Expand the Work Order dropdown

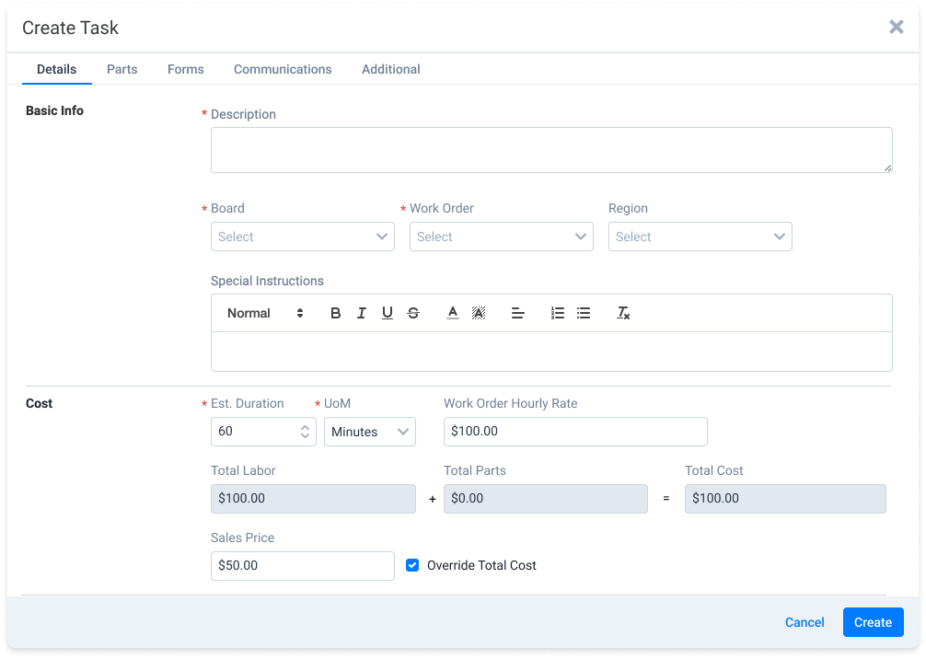501,237
